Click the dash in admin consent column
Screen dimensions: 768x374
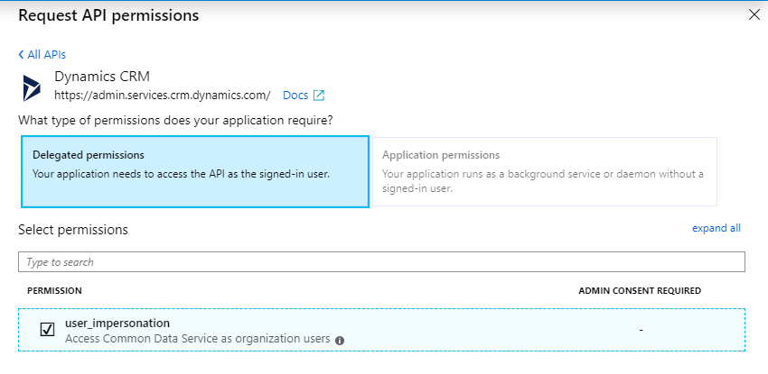[x=641, y=331]
